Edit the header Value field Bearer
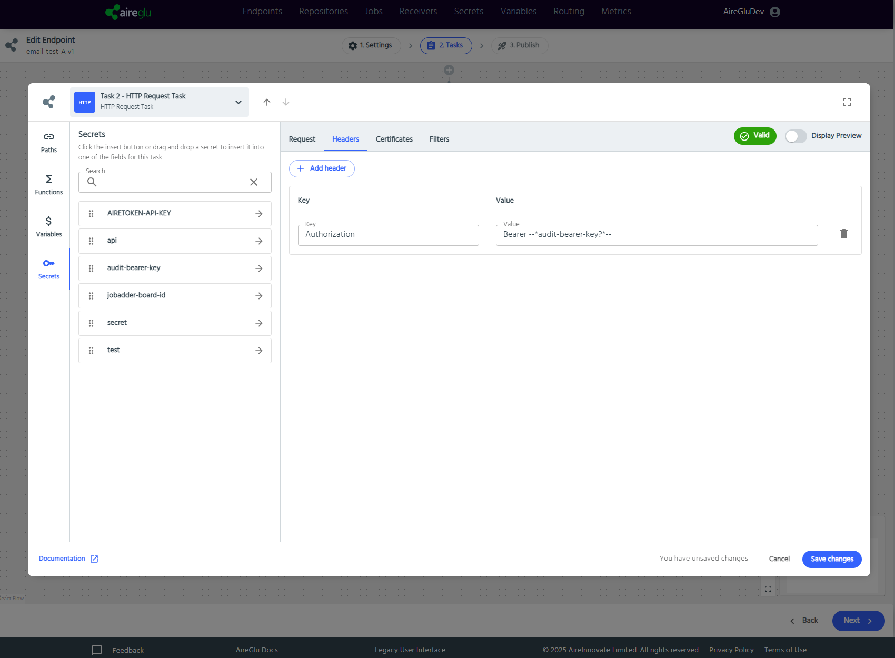Viewport: 895px width, 658px height. point(657,235)
